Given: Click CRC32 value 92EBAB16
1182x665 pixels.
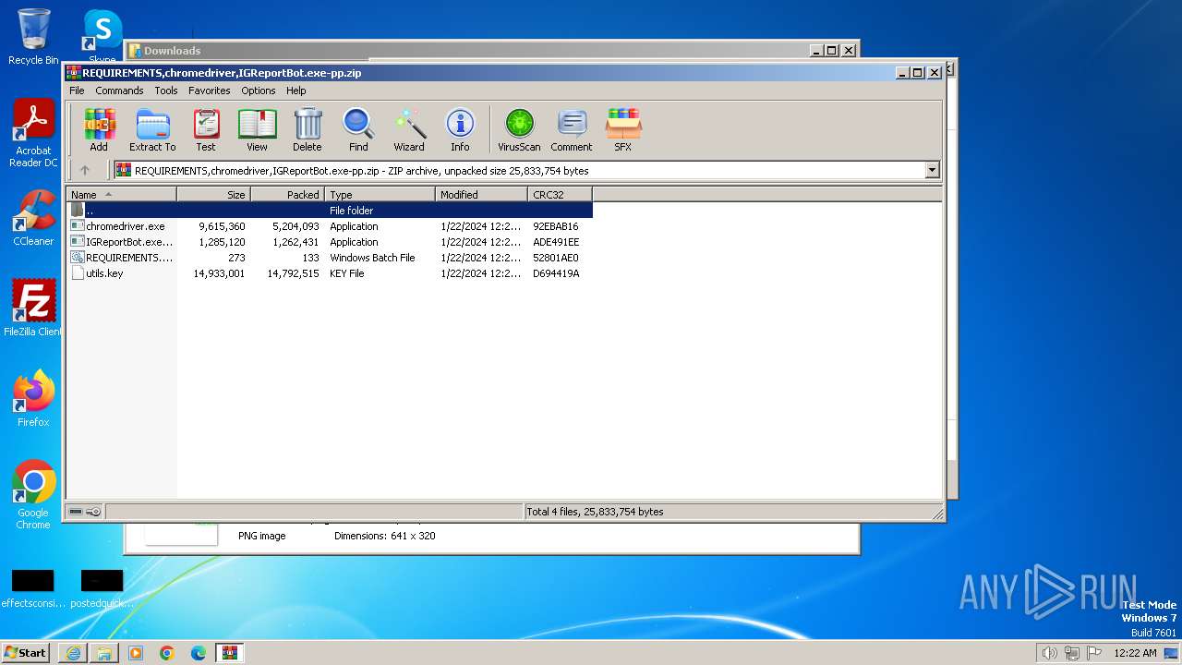Looking at the screenshot, I should point(556,226).
